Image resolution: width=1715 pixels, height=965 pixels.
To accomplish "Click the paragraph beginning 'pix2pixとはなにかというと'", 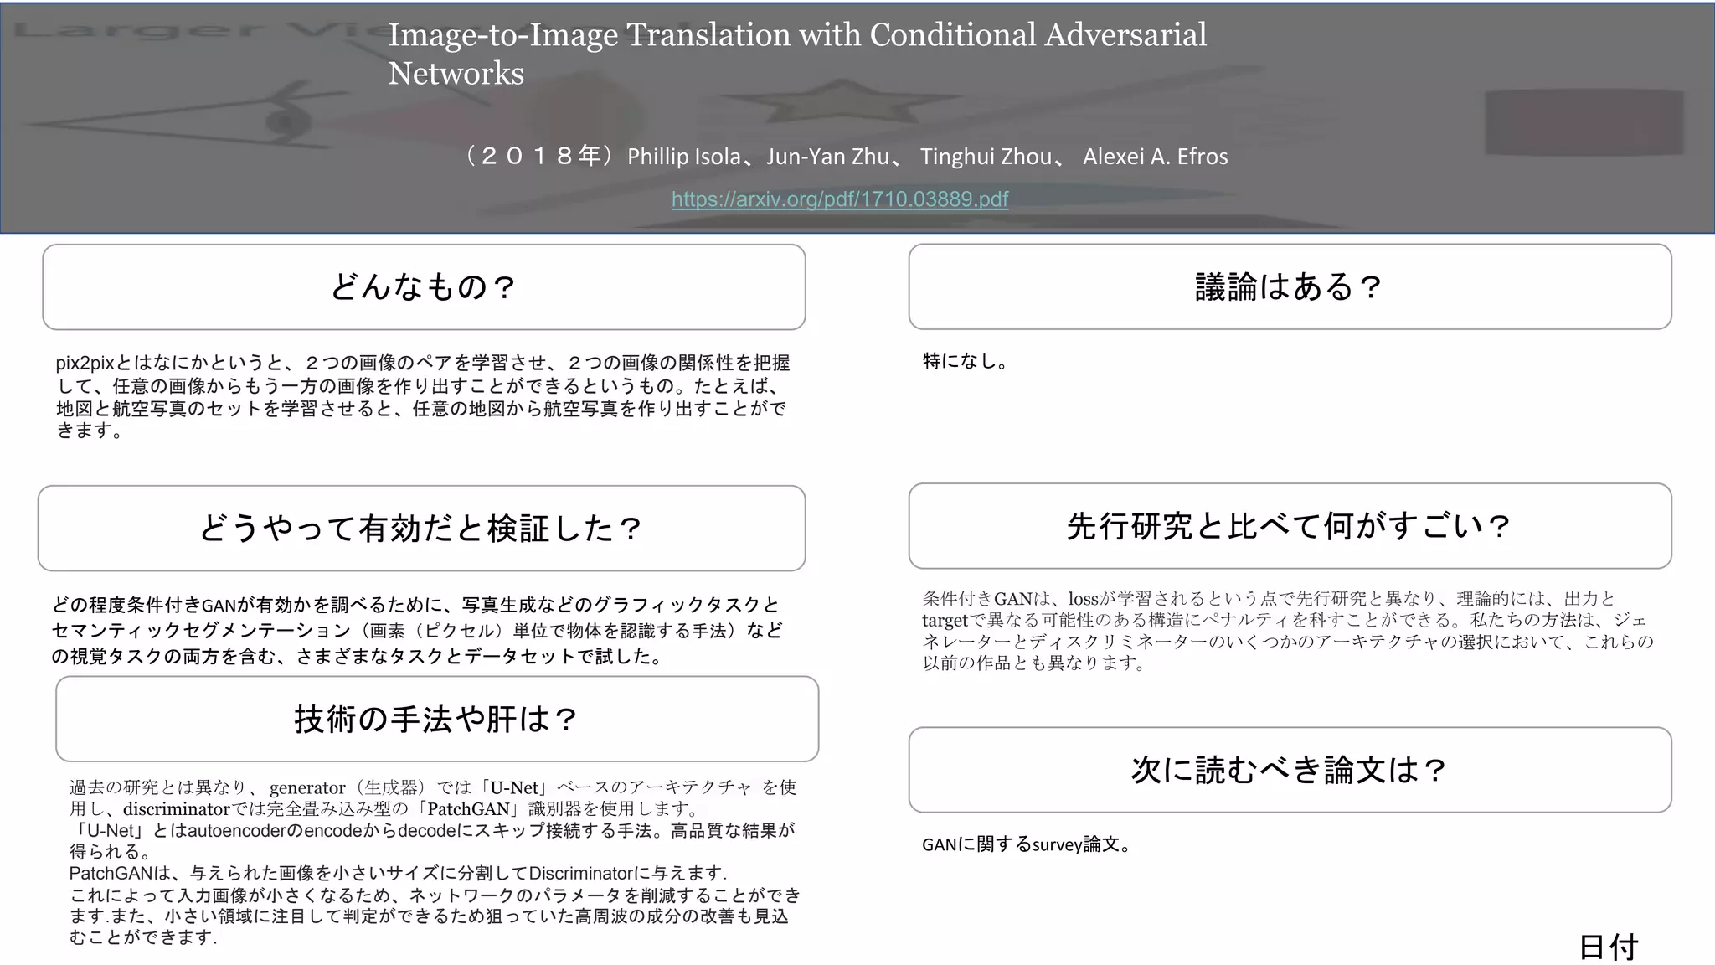I will [423, 396].
